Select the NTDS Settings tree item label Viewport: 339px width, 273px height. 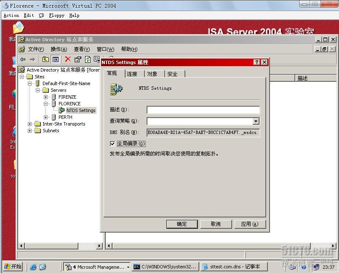[x=81, y=110]
